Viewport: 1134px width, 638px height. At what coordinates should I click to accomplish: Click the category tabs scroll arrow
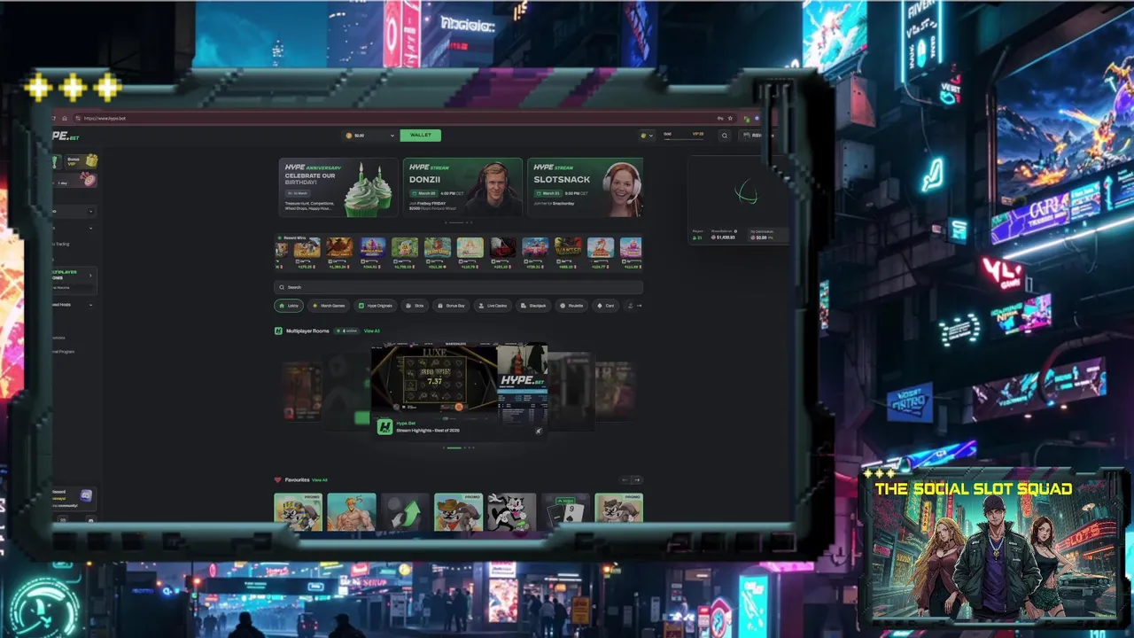click(639, 306)
